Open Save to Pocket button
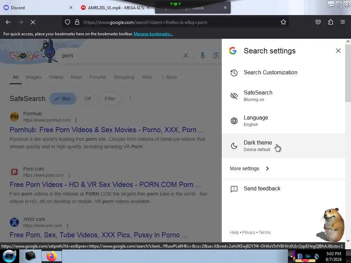The image size is (351, 263). pos(318,22)
